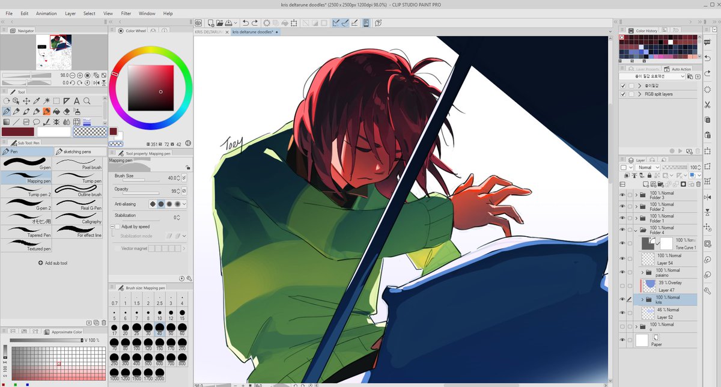721x387 pixels.
Task: Click the Clear/Delete icon in command bar
Action: click(x=267, y=23)
